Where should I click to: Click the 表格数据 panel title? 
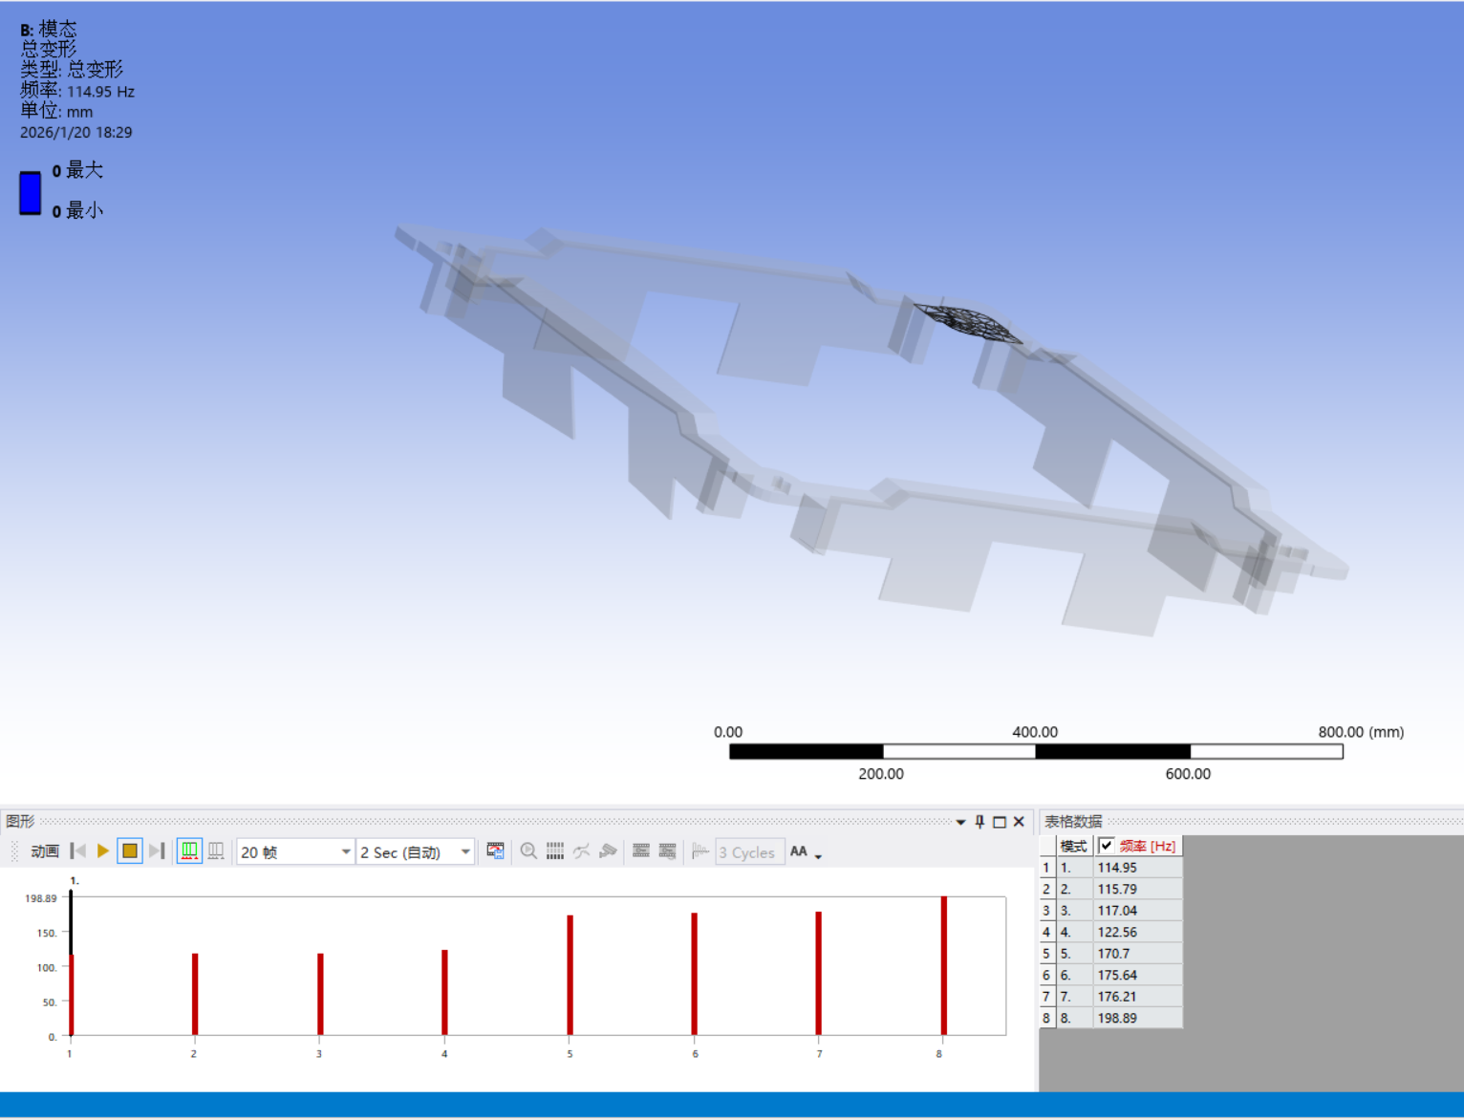[1073, 822]
